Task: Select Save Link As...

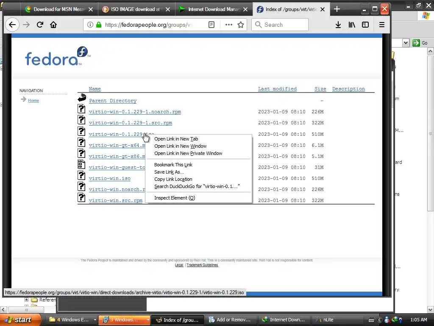Action: pos(198,172)
